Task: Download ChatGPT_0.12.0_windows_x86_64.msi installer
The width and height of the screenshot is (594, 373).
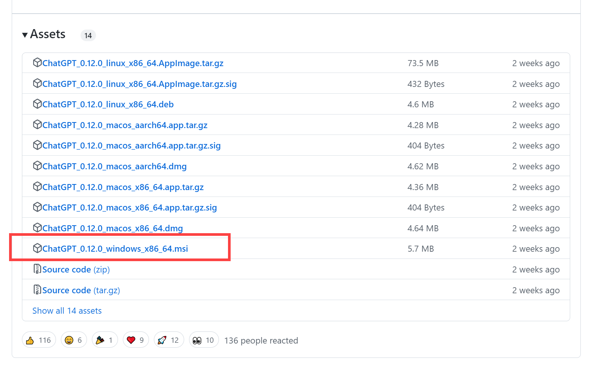Action: (x=115, y=249)
